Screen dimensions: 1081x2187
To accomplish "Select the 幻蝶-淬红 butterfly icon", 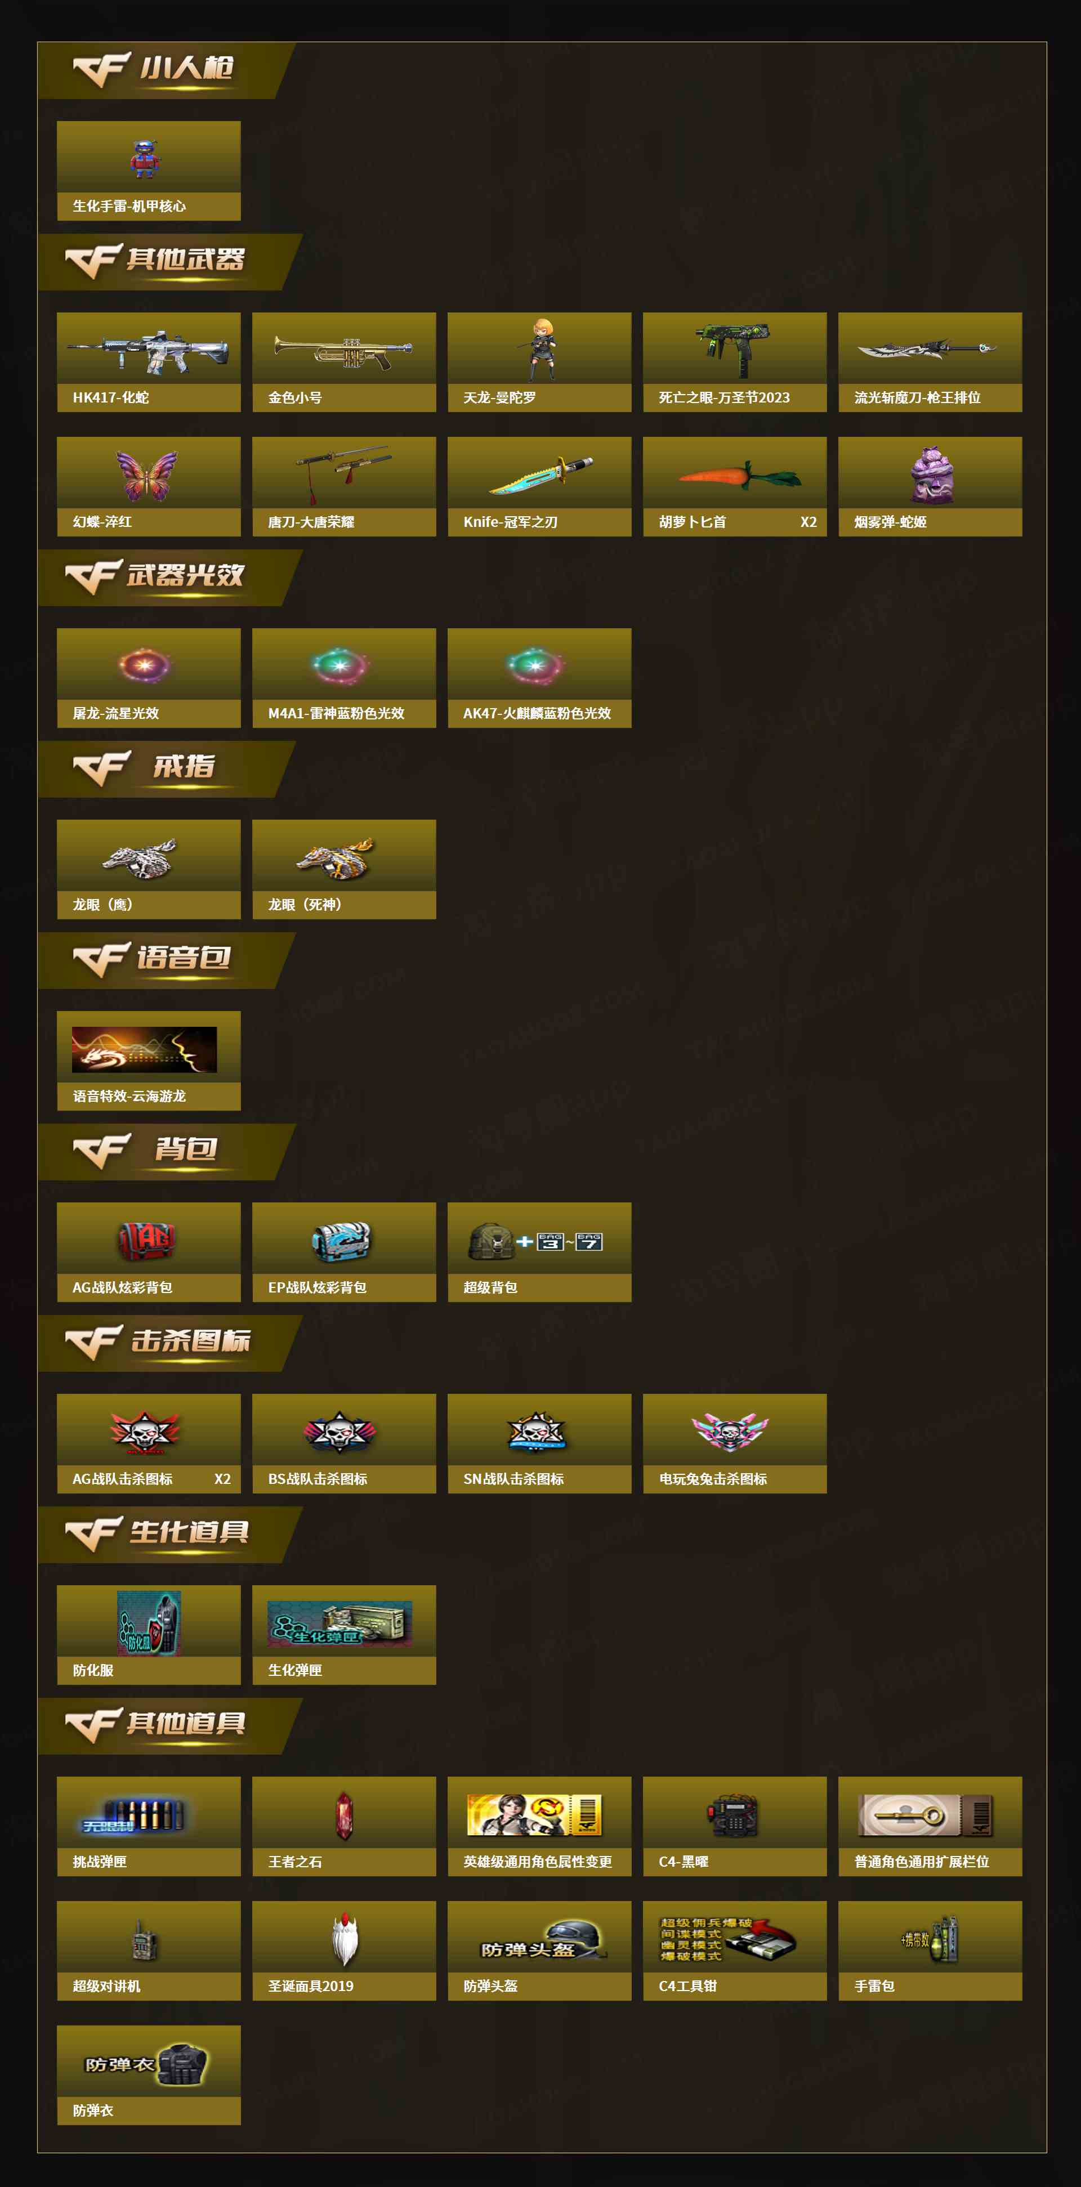I will (x=147, y=475).
